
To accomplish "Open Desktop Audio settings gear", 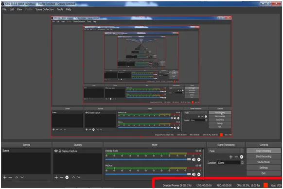I will coord(199,159).
